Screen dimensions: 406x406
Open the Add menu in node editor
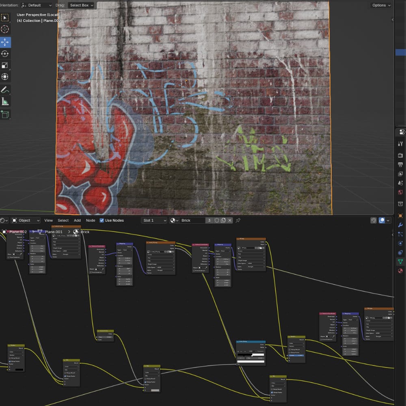(77, 220)
